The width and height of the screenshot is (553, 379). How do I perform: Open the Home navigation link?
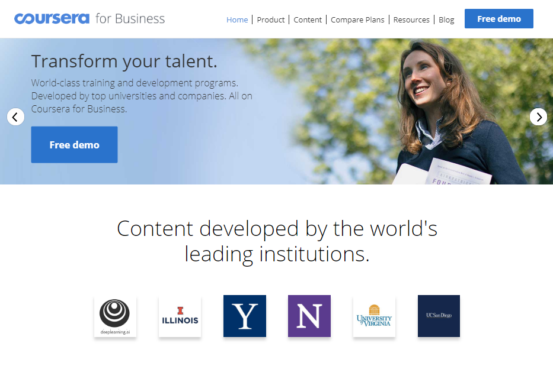[x=237, y=20]
